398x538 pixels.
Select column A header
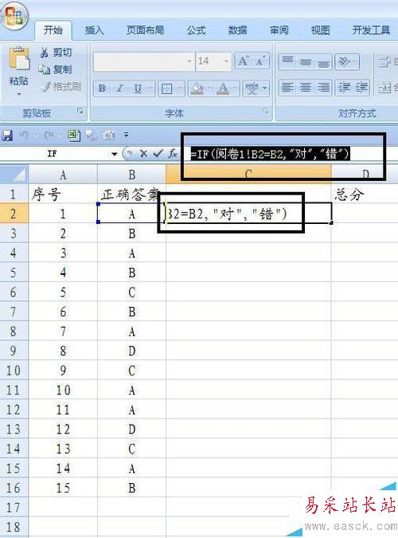tap(63, 175)
